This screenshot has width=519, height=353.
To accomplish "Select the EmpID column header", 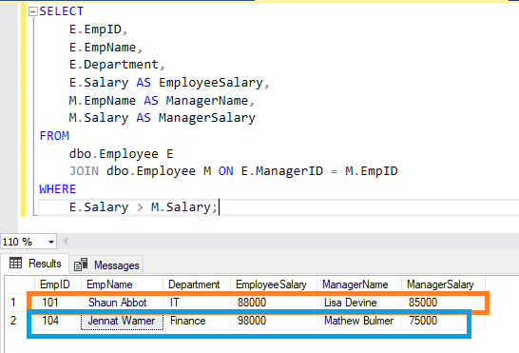I will pyautogui.click(x=58, y=284).
